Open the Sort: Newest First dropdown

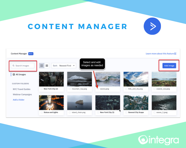[63, 66]
